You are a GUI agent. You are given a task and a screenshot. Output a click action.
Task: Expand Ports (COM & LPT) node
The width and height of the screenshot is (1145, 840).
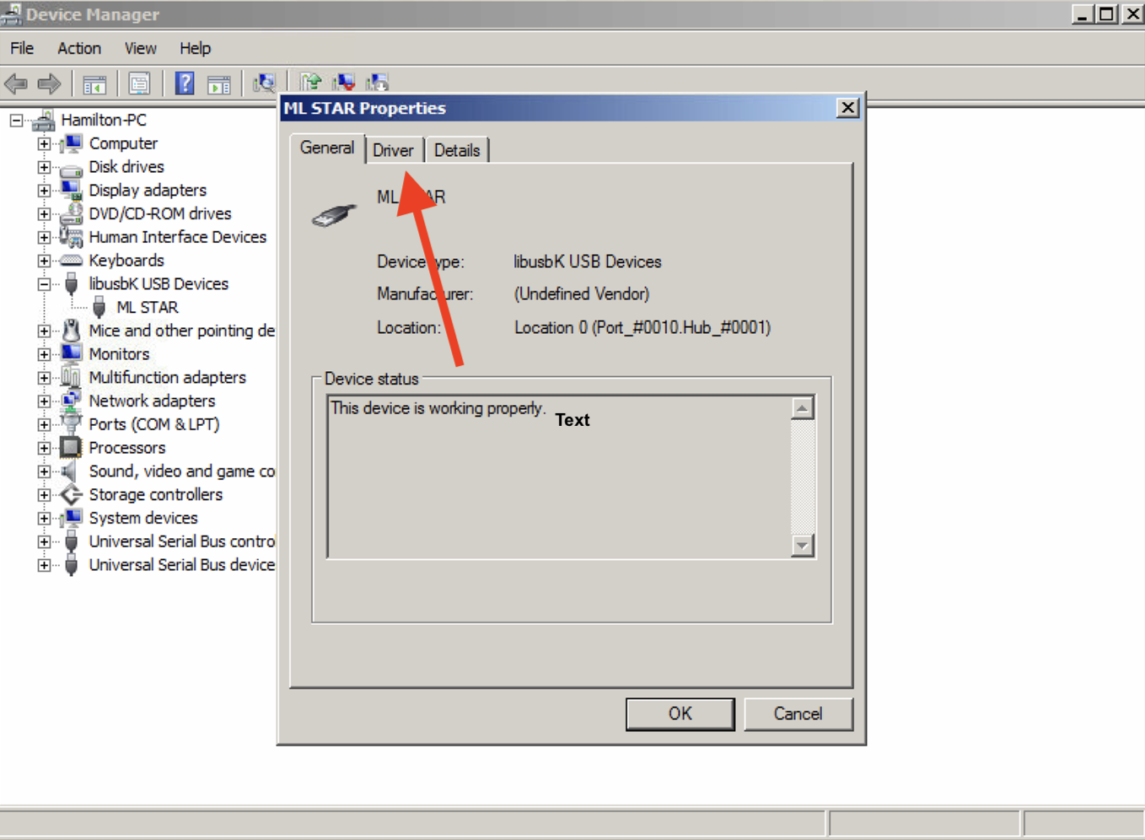tap(44, 425)
